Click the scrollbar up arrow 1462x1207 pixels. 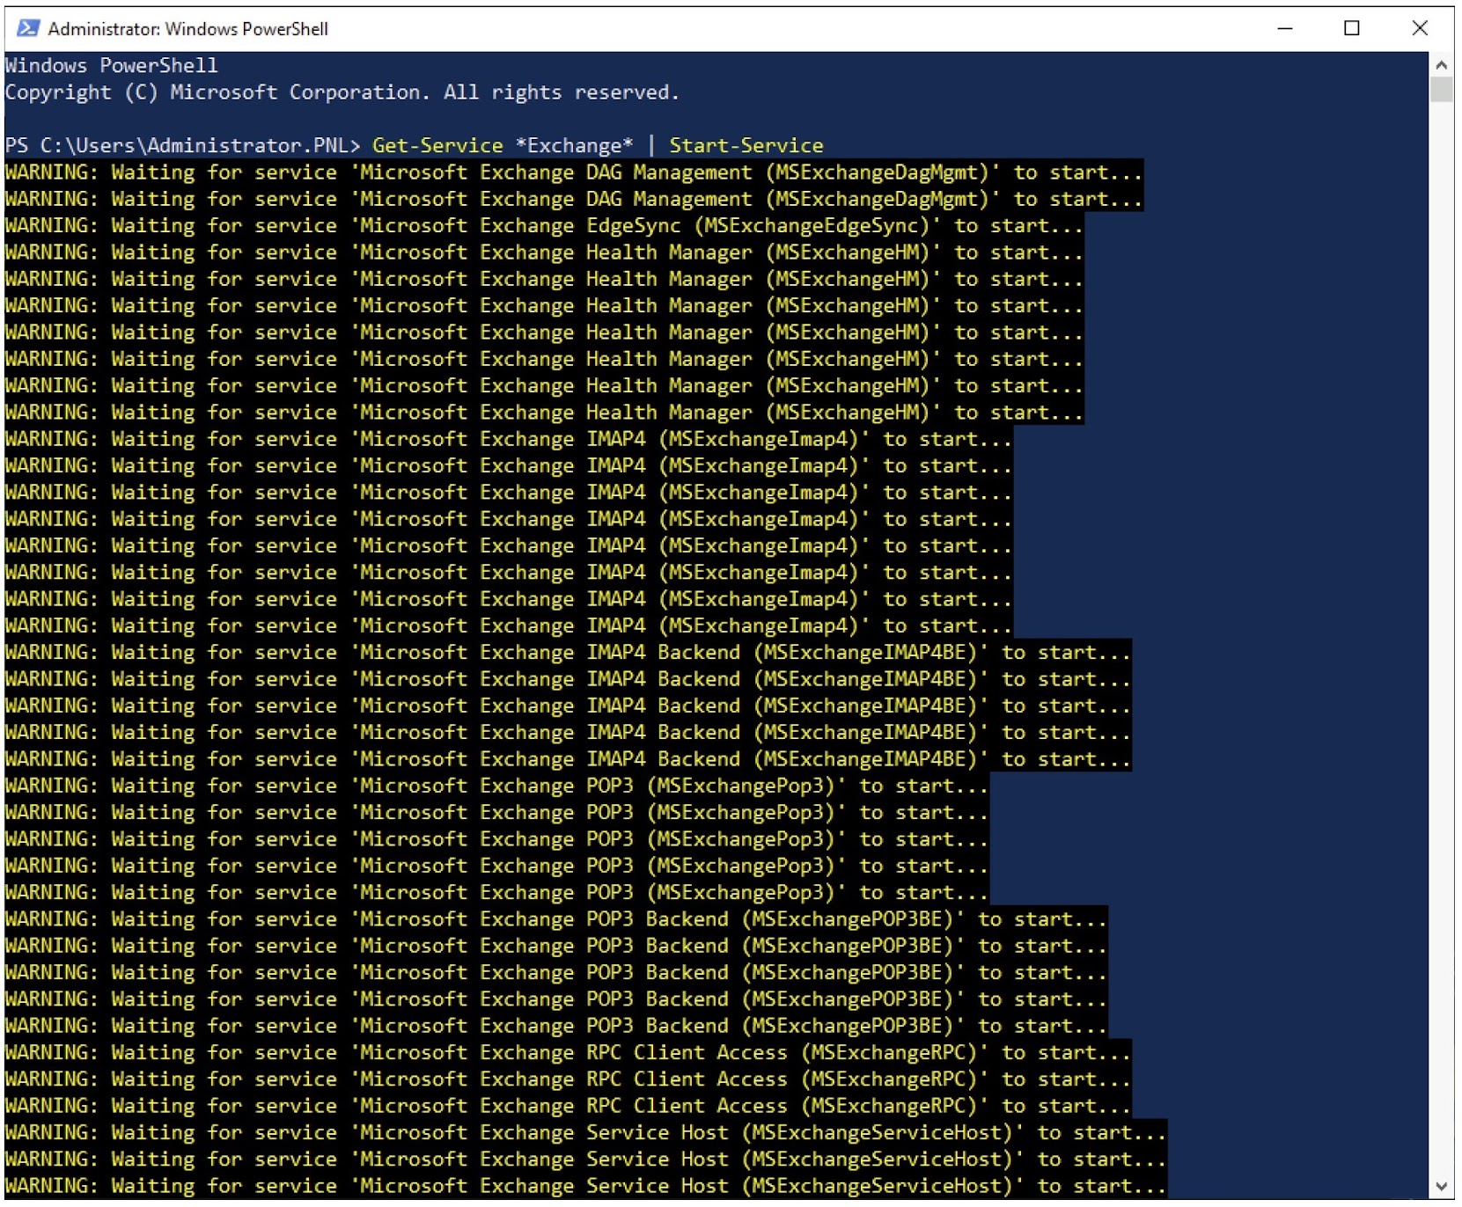click(1441, 64)
